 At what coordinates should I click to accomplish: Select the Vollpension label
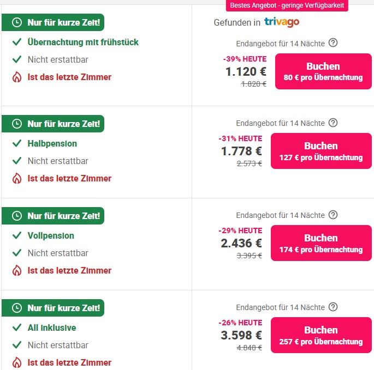[51, 236]
